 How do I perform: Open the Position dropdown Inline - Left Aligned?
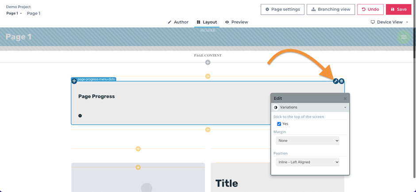(x=308, y=162)
